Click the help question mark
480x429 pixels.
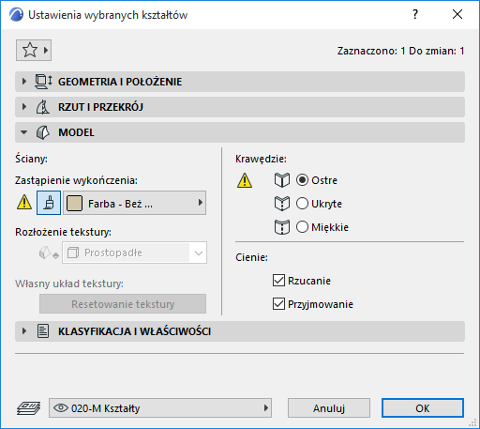(415, 14)
